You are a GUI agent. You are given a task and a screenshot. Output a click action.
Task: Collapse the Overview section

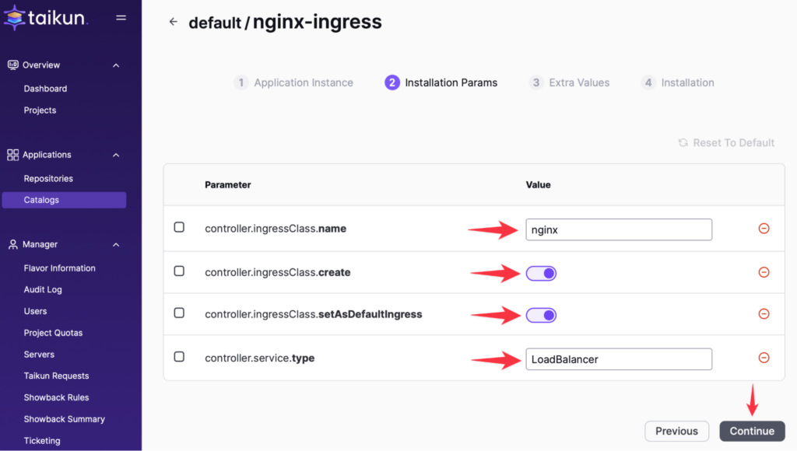click(115, 65)
